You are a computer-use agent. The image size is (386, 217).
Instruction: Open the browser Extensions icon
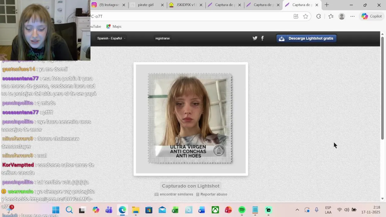point(318,16)
